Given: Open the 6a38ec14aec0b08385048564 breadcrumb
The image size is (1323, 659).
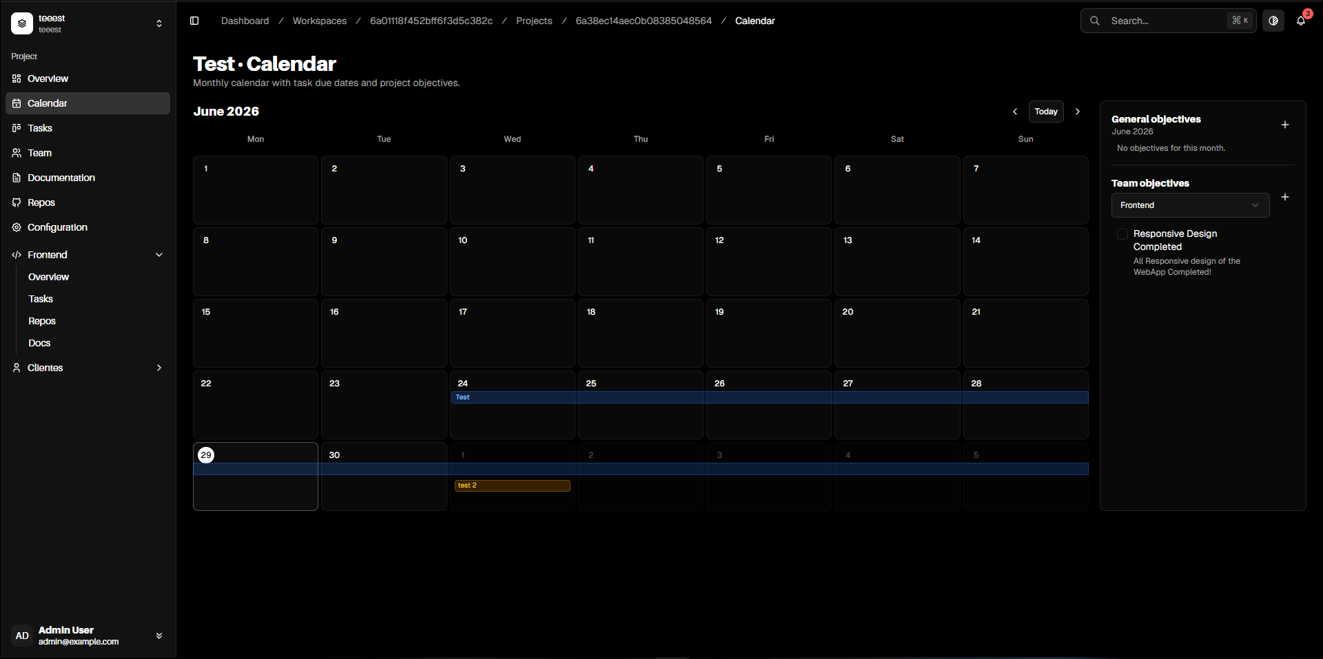Looking at the screenshot, I should click(x=644, y=21).
